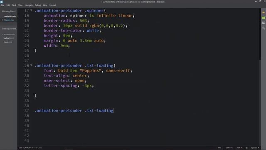This screenshot has height=150, width=266.
Task: Toggle the INS insert/overwrite mode indicator
Action: coord(219,148)
